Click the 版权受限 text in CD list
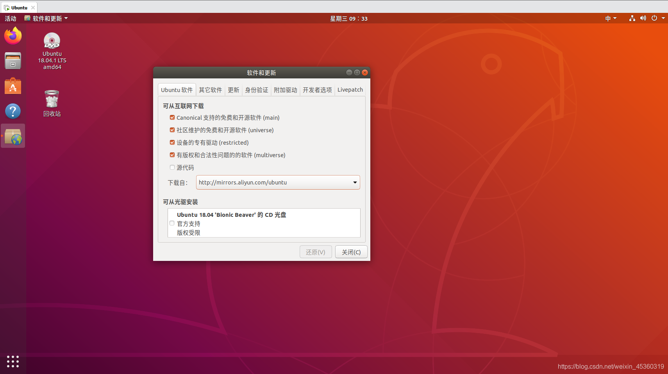This screenshot has width=668, height=374. coord(189,233)
